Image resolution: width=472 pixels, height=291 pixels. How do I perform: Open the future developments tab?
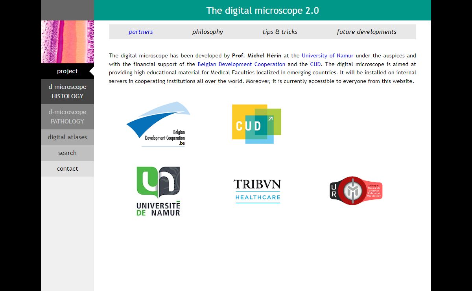[x=367, y=32]
